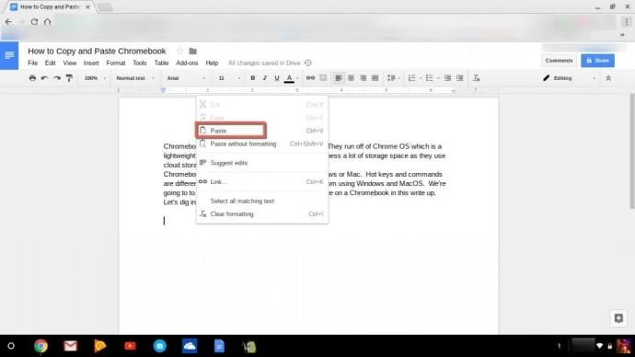Image resolution: width=635 pixels, height=357 pixels.
Task: Click the Undo arrow icon
Action: (x=44, y=78)
